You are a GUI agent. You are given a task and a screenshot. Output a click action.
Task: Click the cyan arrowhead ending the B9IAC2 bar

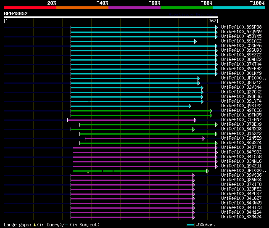[195, 41]
